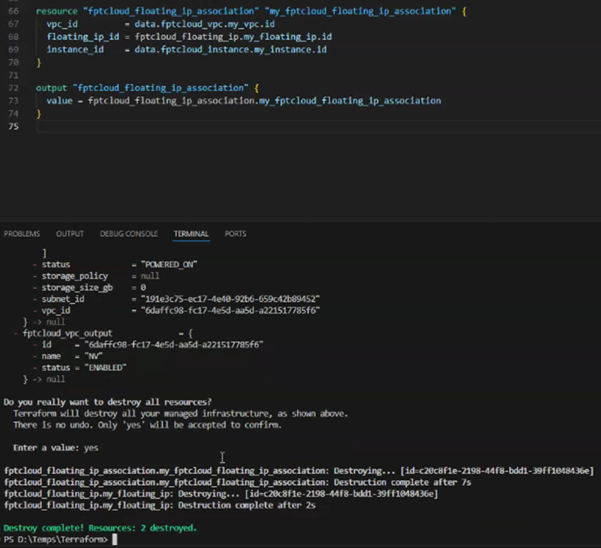The image size is (601, 548).
Task: Select the TERMINAL tab
Action: click(191, 234)
